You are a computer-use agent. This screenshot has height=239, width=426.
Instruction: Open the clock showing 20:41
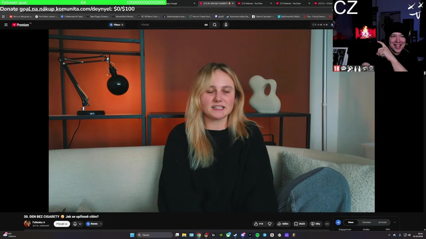(x=418, y=235)
